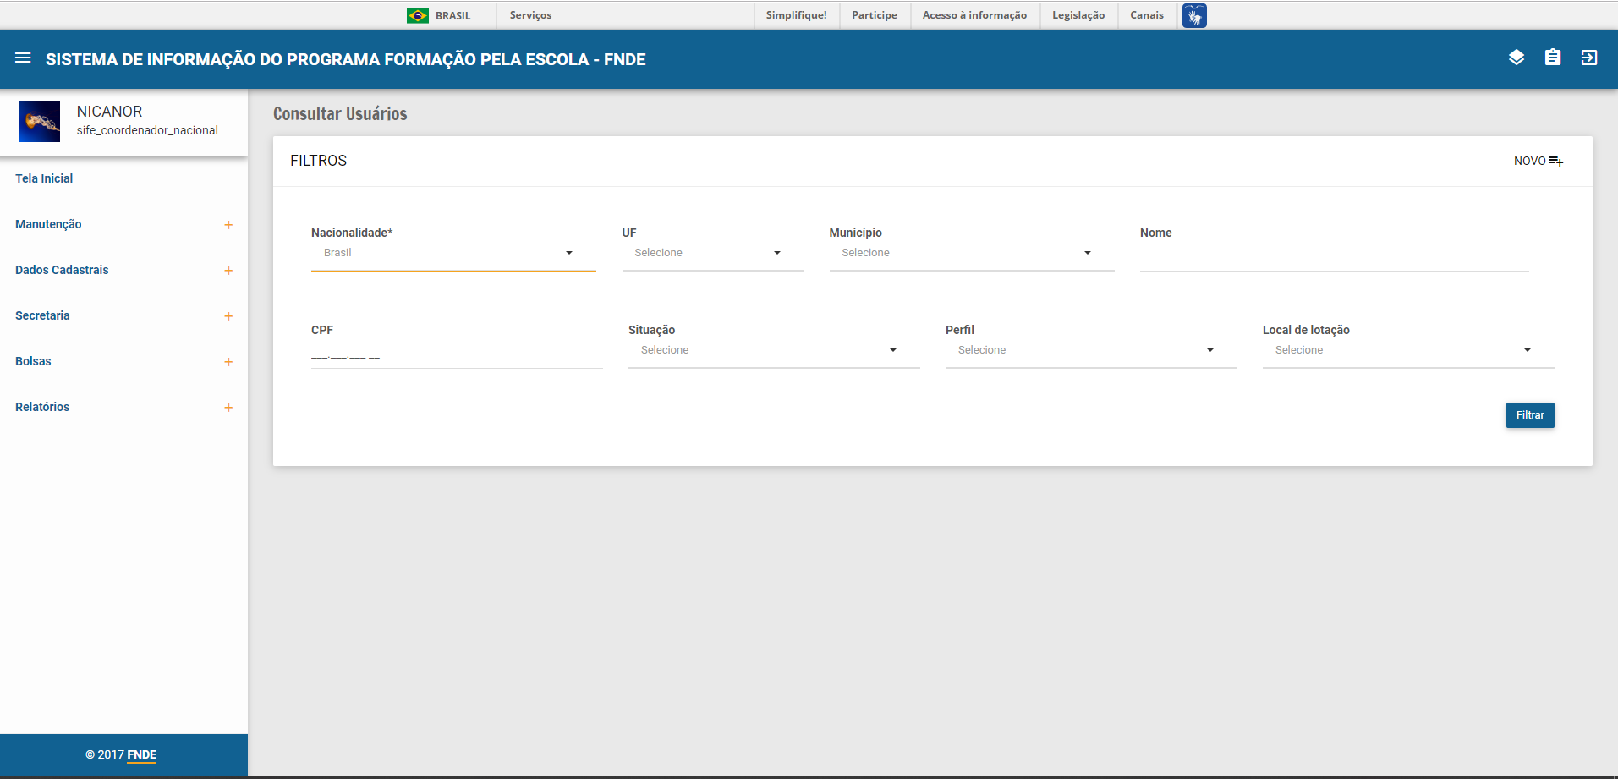Open the Situação dropdown
The height and width of the screenshot is (779, 1618).
[x=772, y=350]
